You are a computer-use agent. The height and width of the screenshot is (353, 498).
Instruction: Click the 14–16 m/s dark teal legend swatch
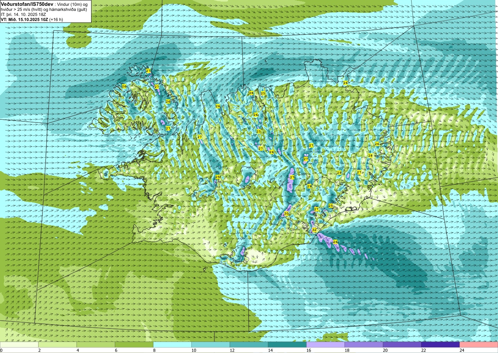pos(287,344)
